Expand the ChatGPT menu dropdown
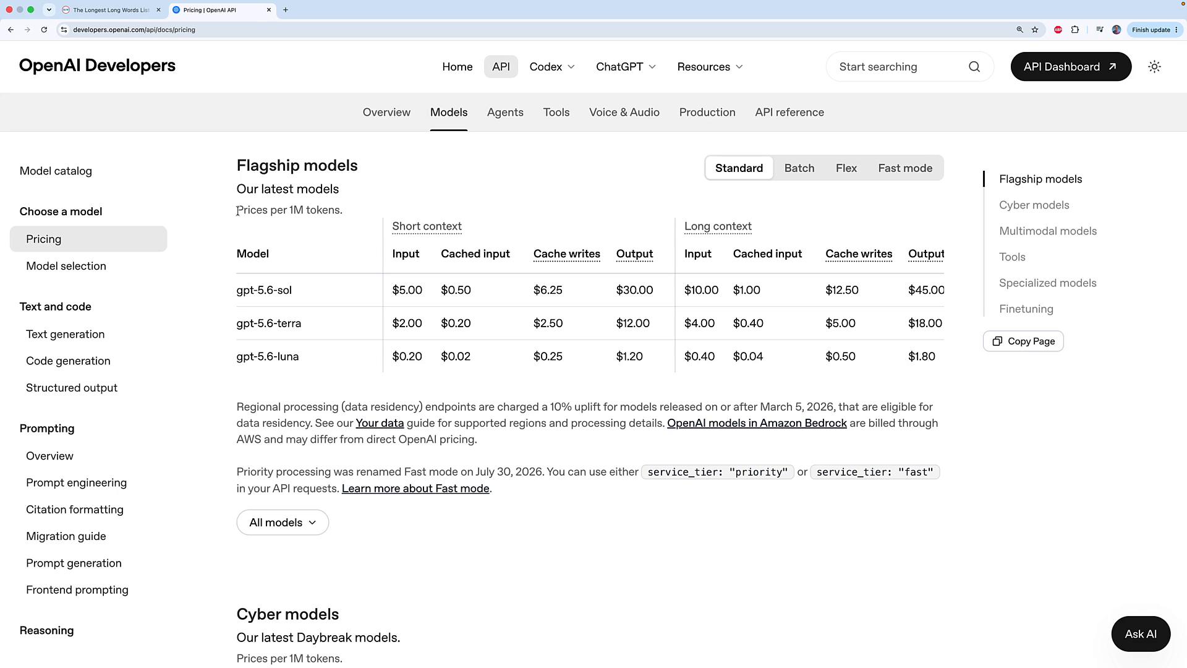This screenshot has width=1187, height=668. tap(626, 67)
